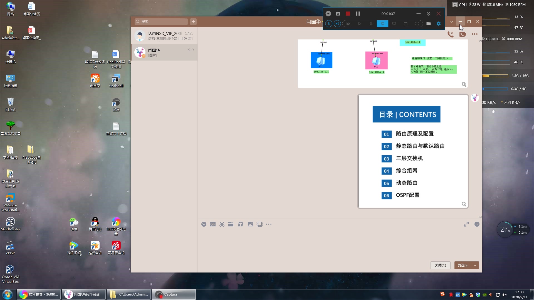534x300 pixels.
Task: Click the send image icon
Action: pyautogui.click(x=250, y=224)
